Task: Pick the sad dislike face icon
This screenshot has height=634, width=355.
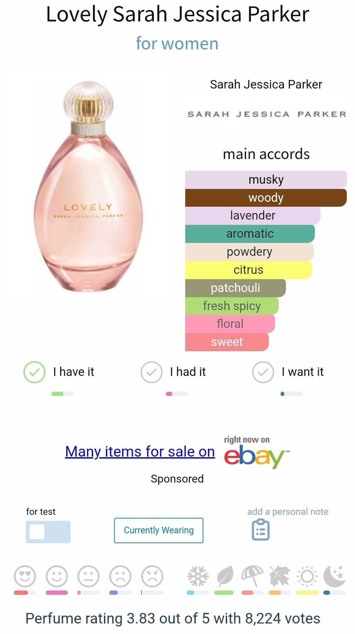Action: (120, 576)
